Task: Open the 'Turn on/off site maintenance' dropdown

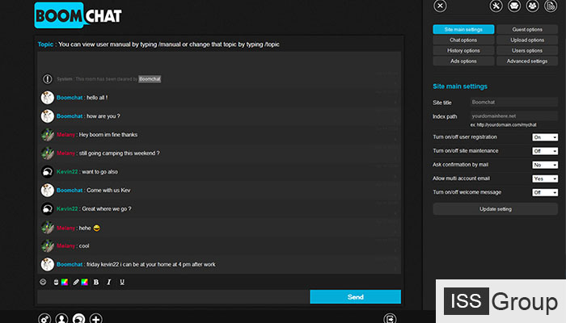Action: click(x=545, y=151)
